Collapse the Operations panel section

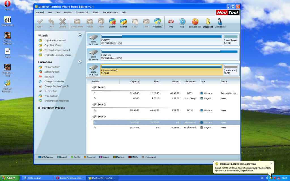point(80,62)
